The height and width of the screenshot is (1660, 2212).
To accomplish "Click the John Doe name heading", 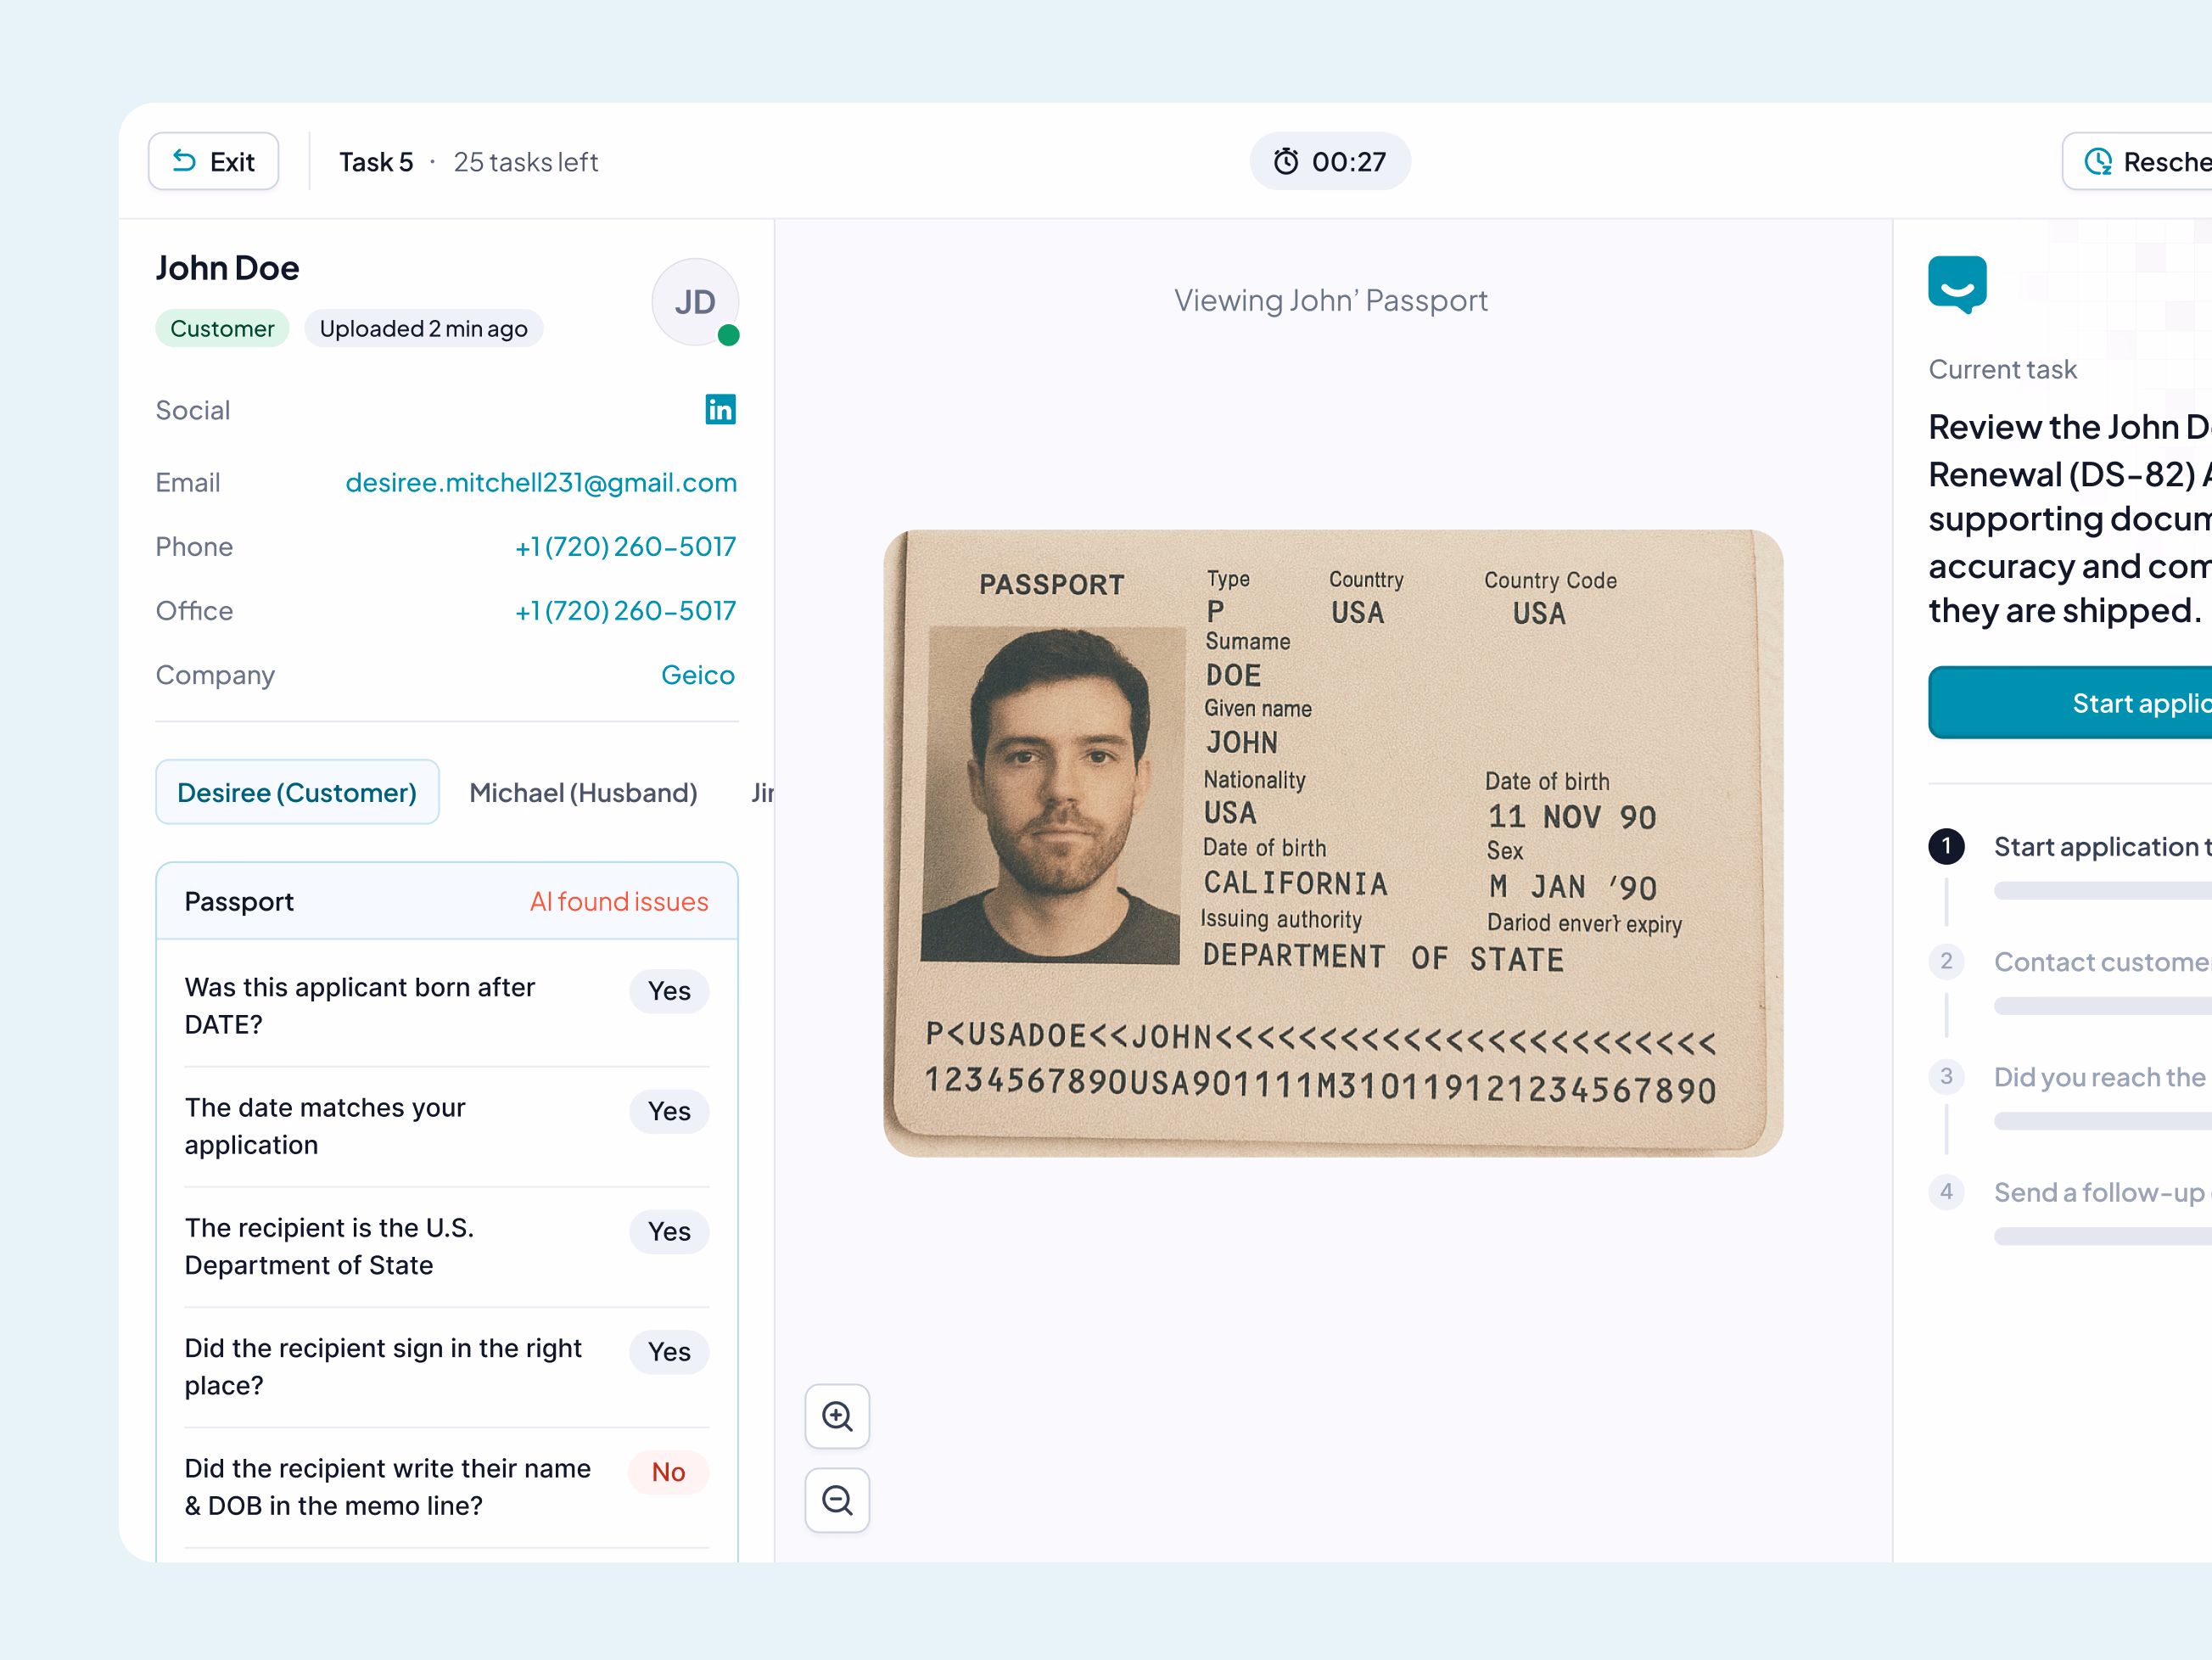I will click(227, 268).
